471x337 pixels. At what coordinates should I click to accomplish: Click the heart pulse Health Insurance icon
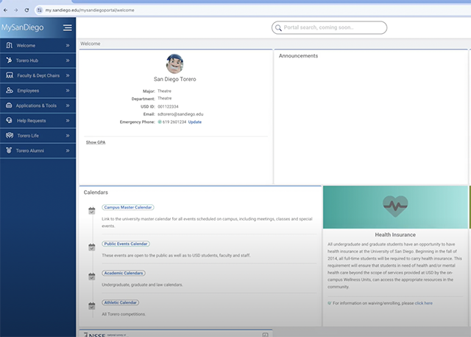coord(395,206)
